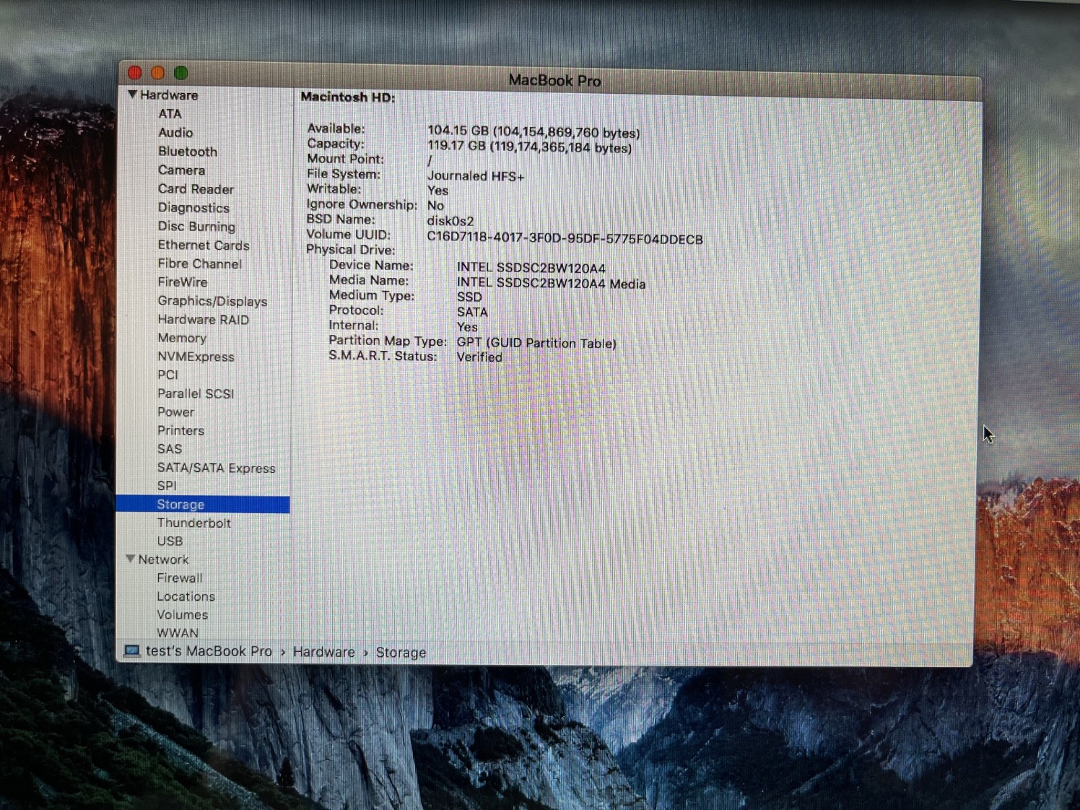Select Printers in the sidebar
The width and height of the screenshot is (1080, 810).
tap(180, 431)
